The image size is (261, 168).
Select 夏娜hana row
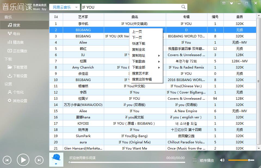point(153,117)
